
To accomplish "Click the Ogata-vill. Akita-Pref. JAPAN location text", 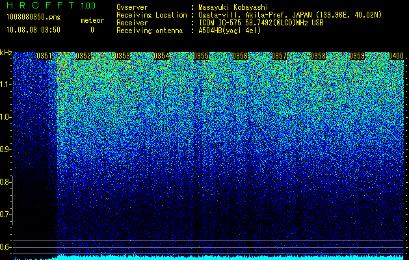I will tap(290, 15).
